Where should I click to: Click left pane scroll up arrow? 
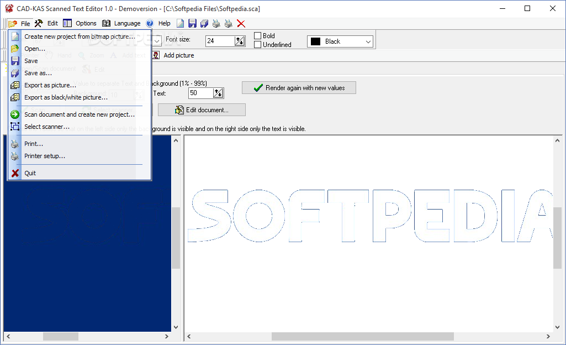coord(176,140)
